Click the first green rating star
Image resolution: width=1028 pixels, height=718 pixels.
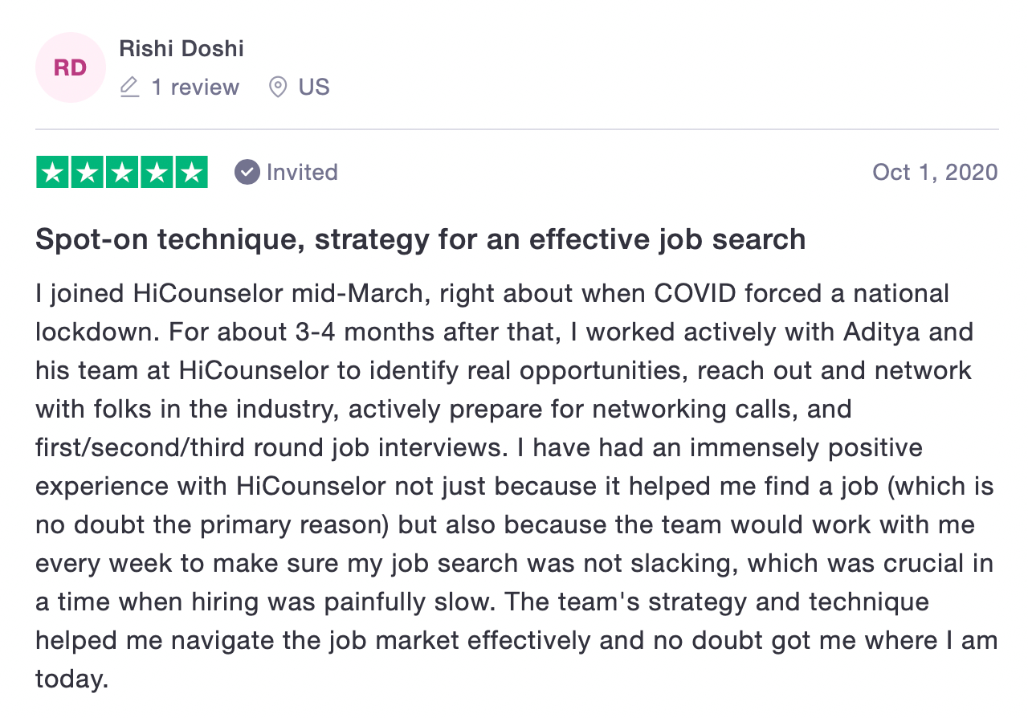52,173
